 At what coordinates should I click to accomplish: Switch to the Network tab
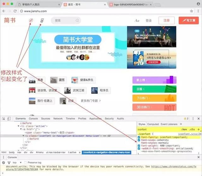point(58,119)
